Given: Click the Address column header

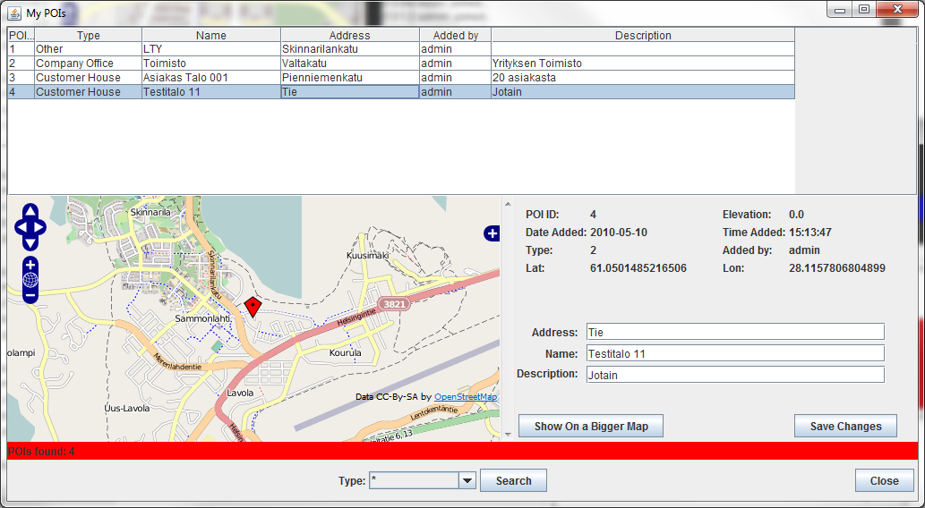Looking at the screenshot, I should click(350, 36).
